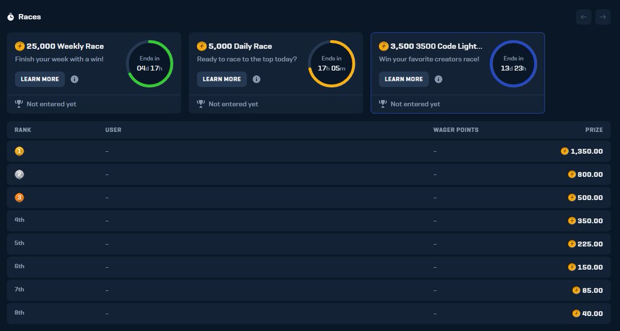Go to next races with right arrow
Screen dimensions: 620x331
[602, 17]
